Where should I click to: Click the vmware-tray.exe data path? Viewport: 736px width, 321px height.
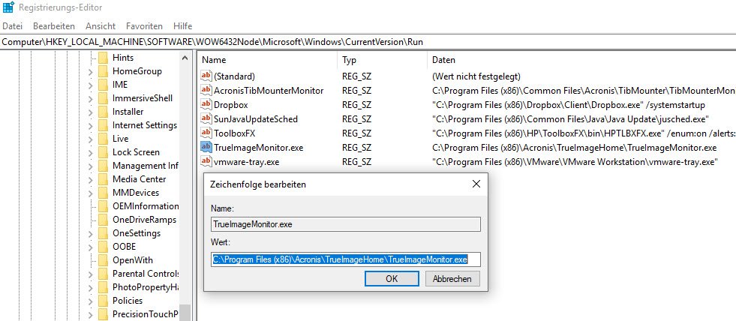(x=575, y=162)
